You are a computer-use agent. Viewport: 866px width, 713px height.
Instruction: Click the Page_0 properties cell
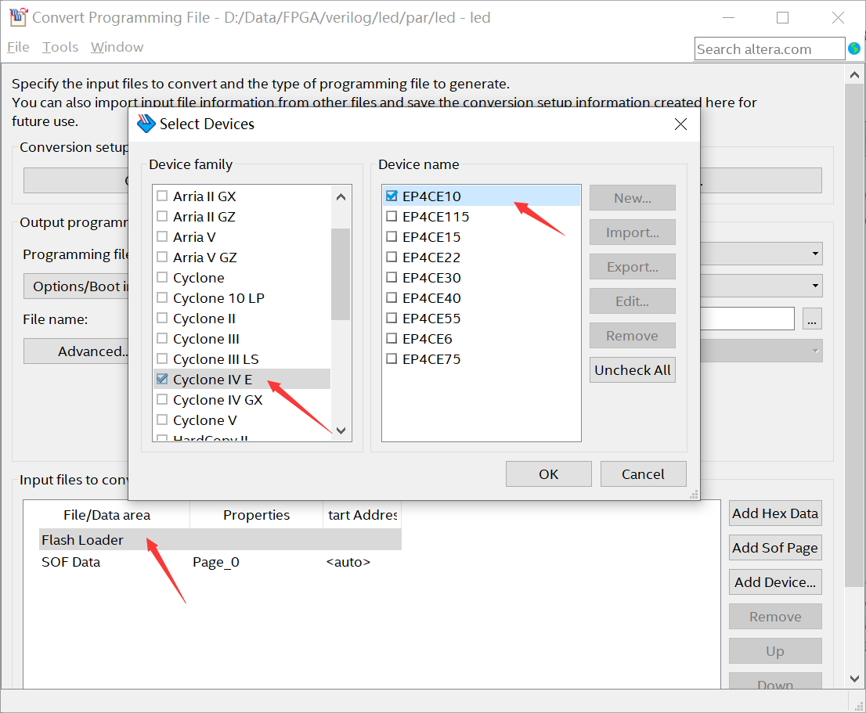[216, 562]
